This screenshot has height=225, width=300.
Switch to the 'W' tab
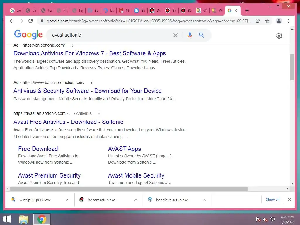(217, 11)
